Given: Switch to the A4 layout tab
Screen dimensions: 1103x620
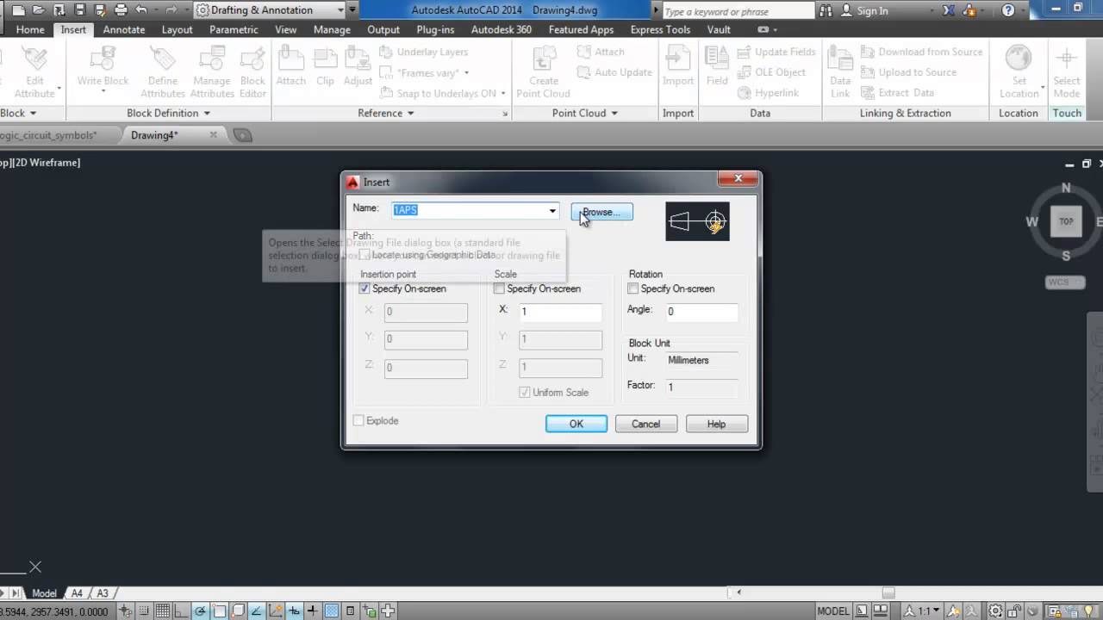Looking at the screenshot, I should click(77, 593).
